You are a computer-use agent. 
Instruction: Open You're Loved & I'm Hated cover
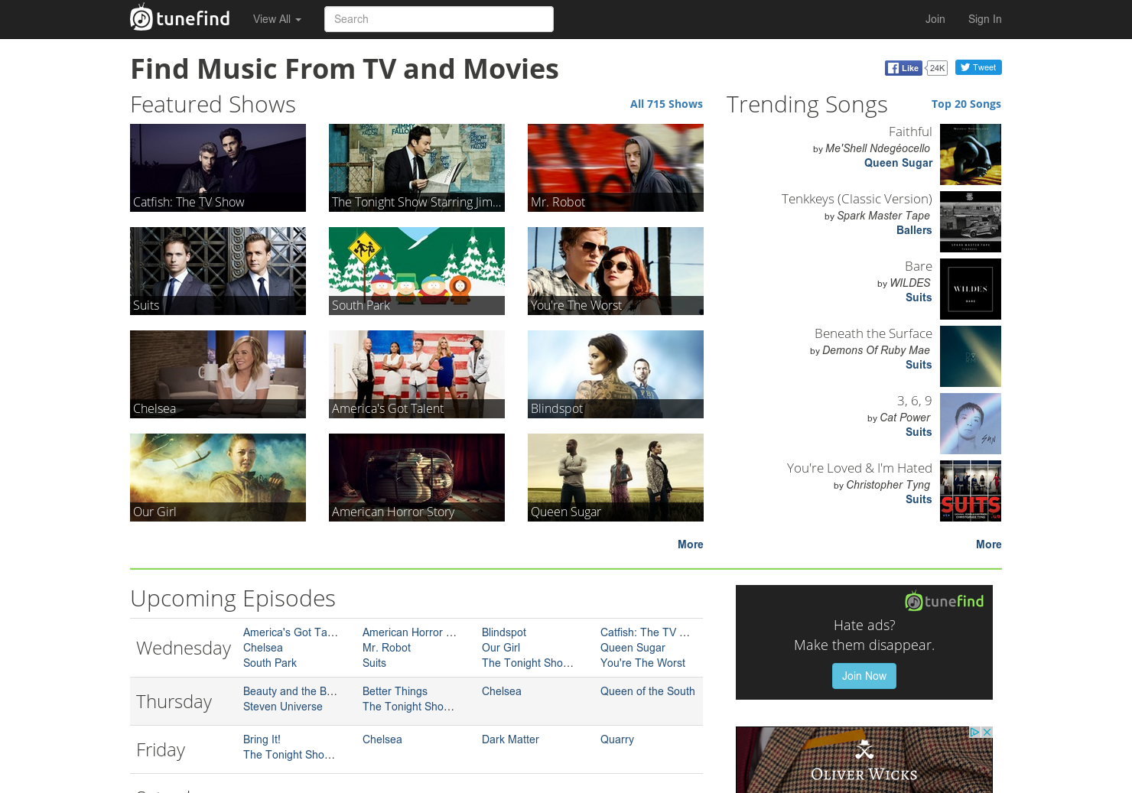coord(971,491)
